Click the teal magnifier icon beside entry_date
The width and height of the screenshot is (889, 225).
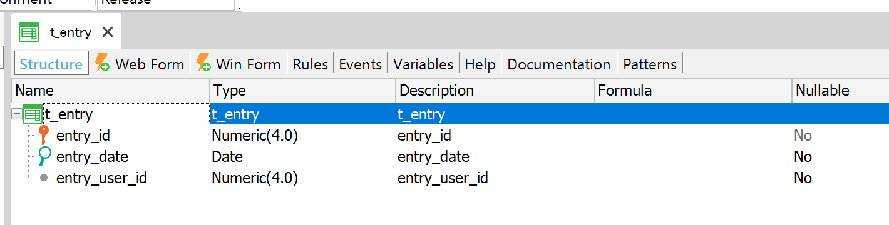point(44,156)
